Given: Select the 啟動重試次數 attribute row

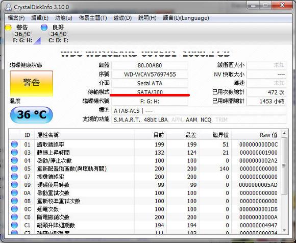Looking at the screenshot, I should pyautogui.click(x=144, y=193).
